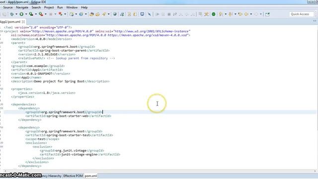Open the Window menu
The width and height of the screenshot is (318, 179).
[x=72, y=7]
